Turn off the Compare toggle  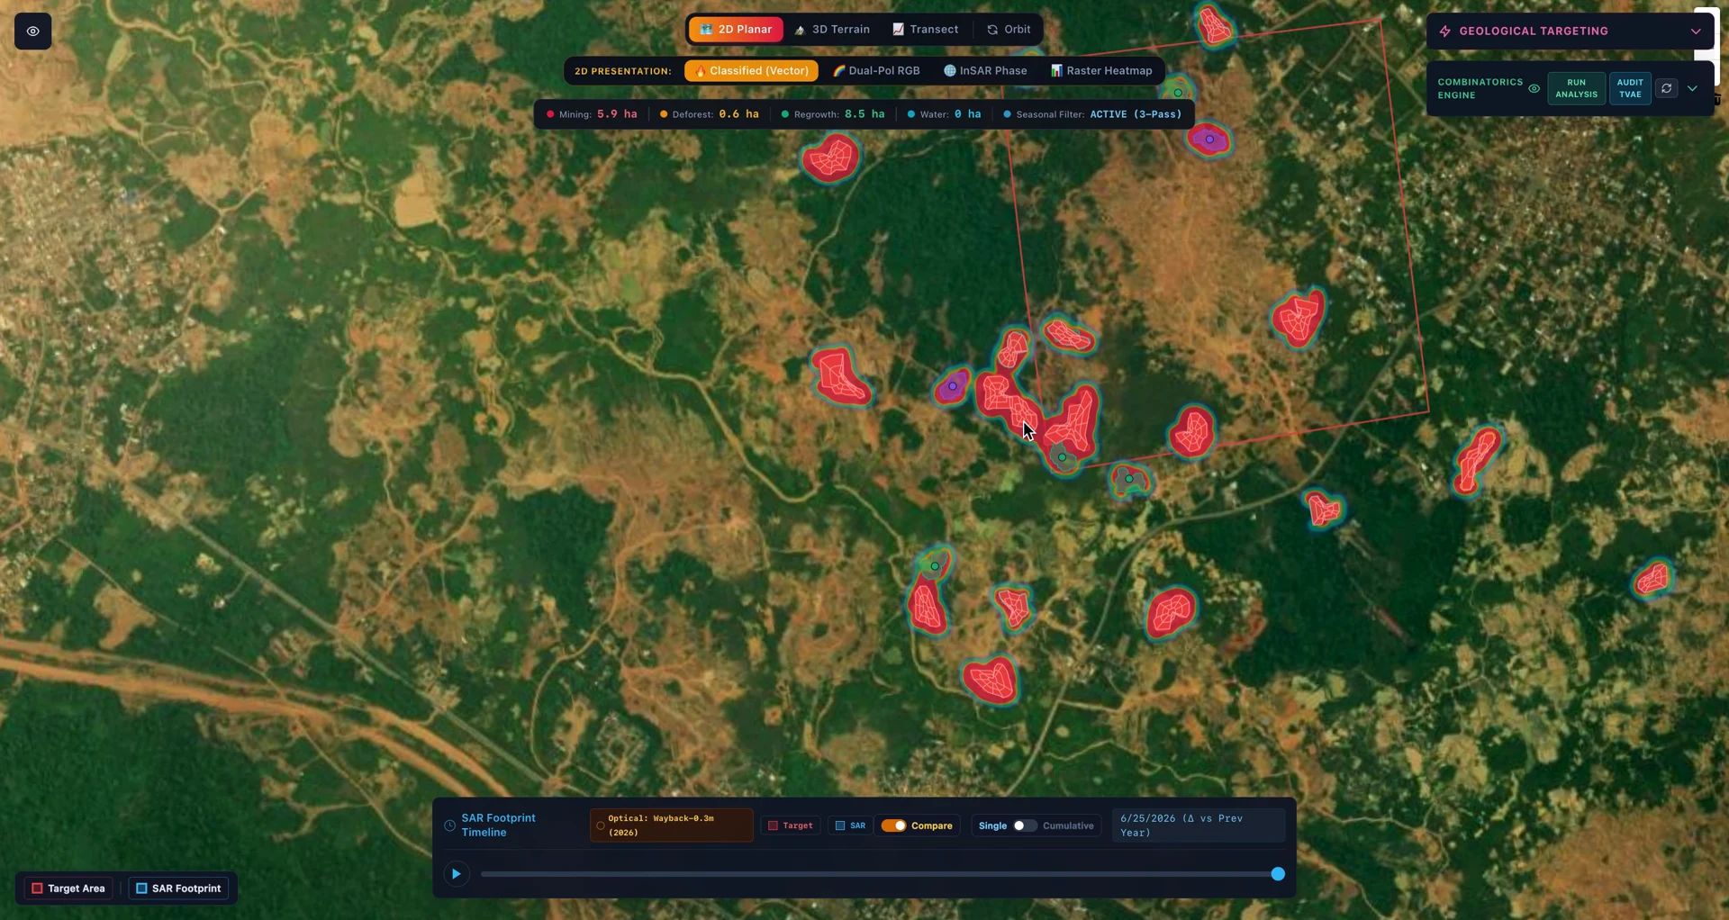[893, 825]
